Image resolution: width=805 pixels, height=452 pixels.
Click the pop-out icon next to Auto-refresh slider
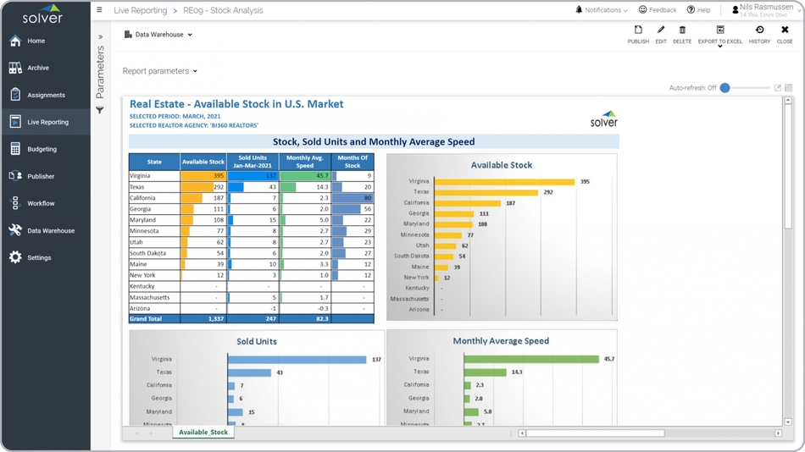point(777,88)
